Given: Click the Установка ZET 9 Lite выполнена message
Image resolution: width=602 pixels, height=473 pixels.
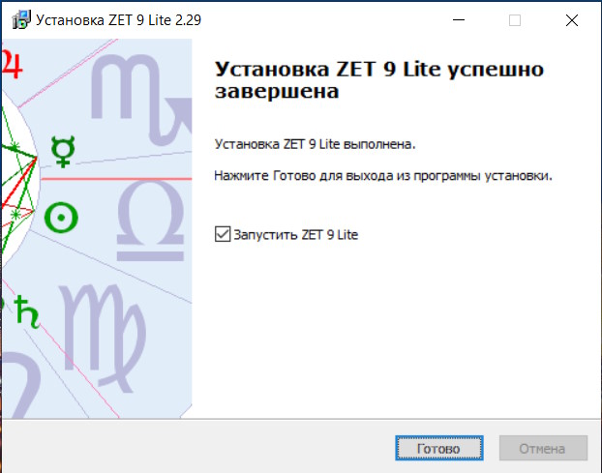Looking at the screenshot, I should (x=314, y=144).
